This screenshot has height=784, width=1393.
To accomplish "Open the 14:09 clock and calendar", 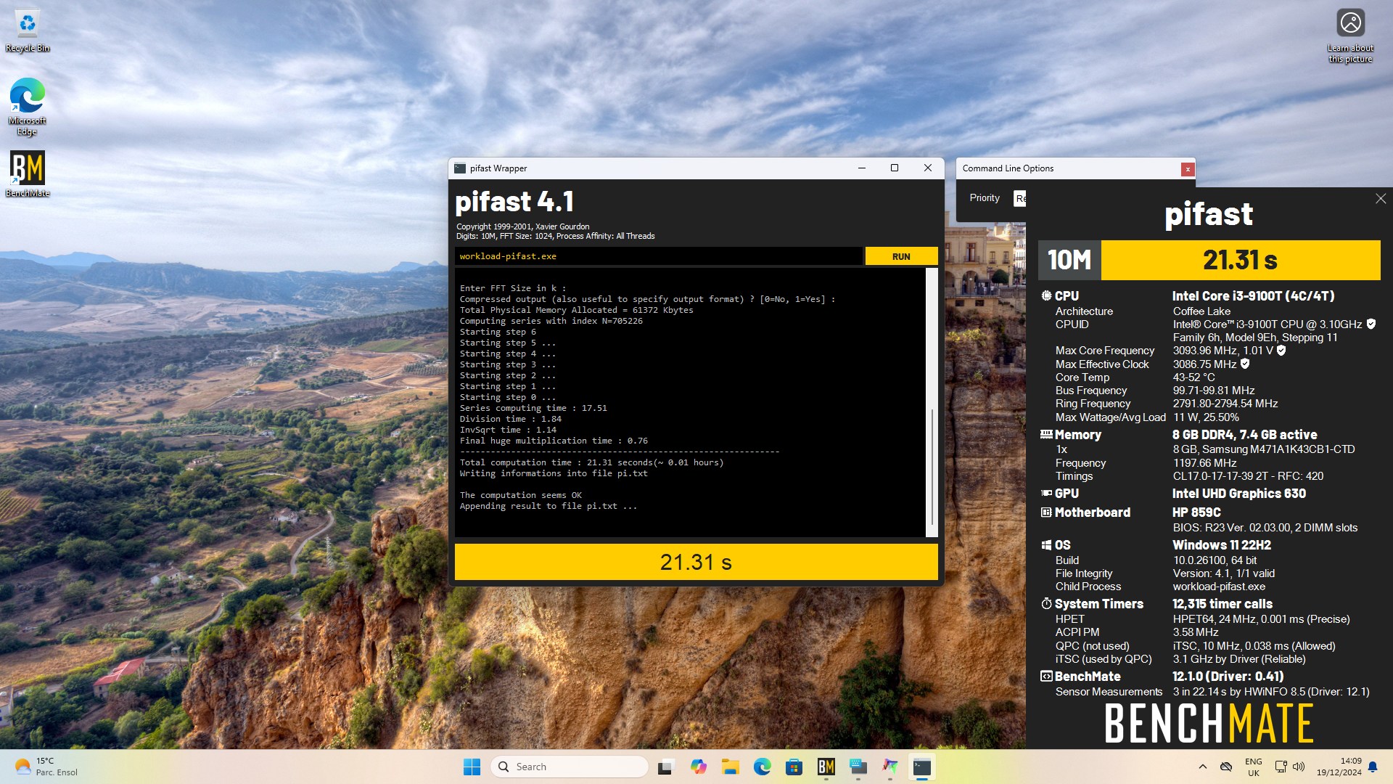I will [x=1339, y=767].
